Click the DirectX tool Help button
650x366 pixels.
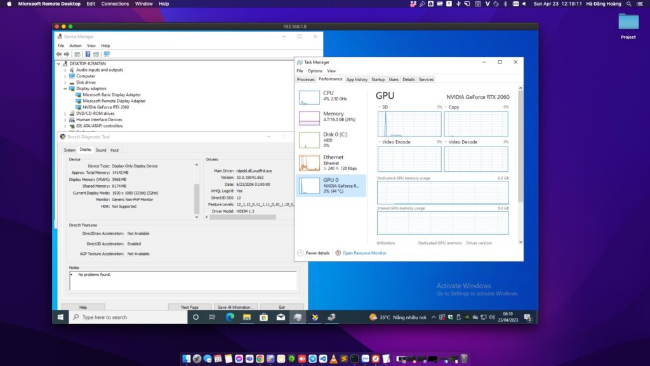click(83, 307)
